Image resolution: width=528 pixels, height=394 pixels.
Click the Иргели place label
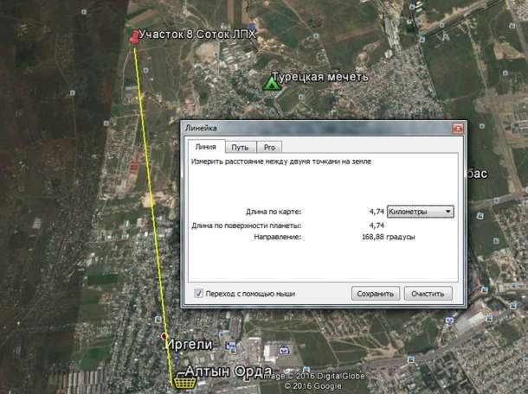pyautogui.click(x=190, y=344)
